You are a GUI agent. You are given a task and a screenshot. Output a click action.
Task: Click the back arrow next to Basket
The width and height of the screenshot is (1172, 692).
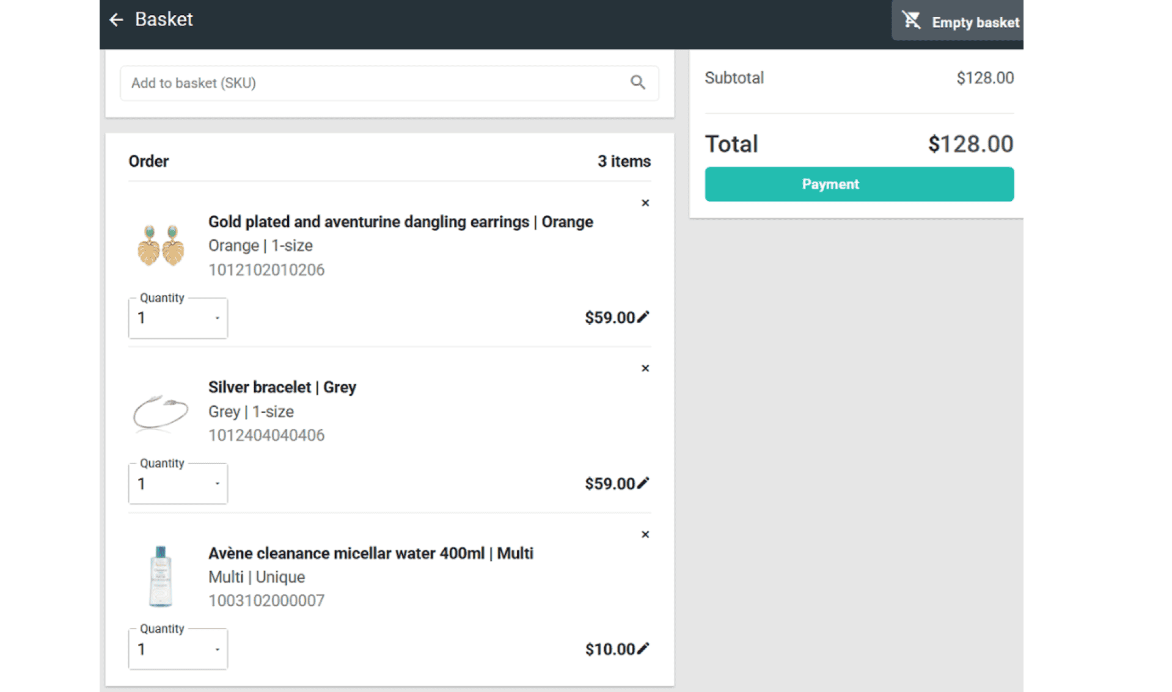click(x=116, y=20)
